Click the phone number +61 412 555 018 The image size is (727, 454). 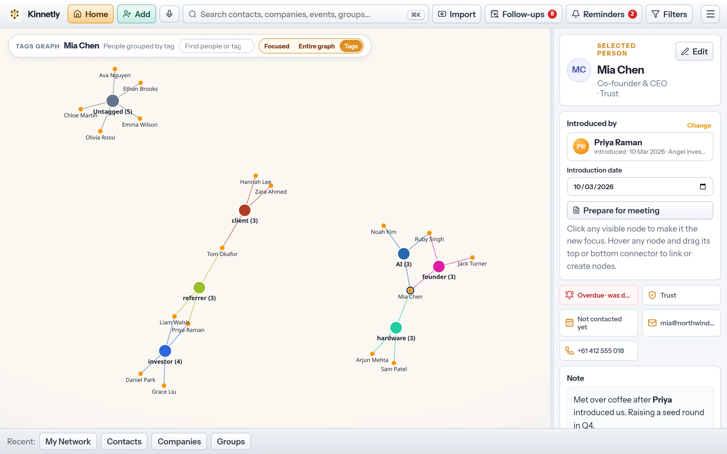[x=599, y=350]
